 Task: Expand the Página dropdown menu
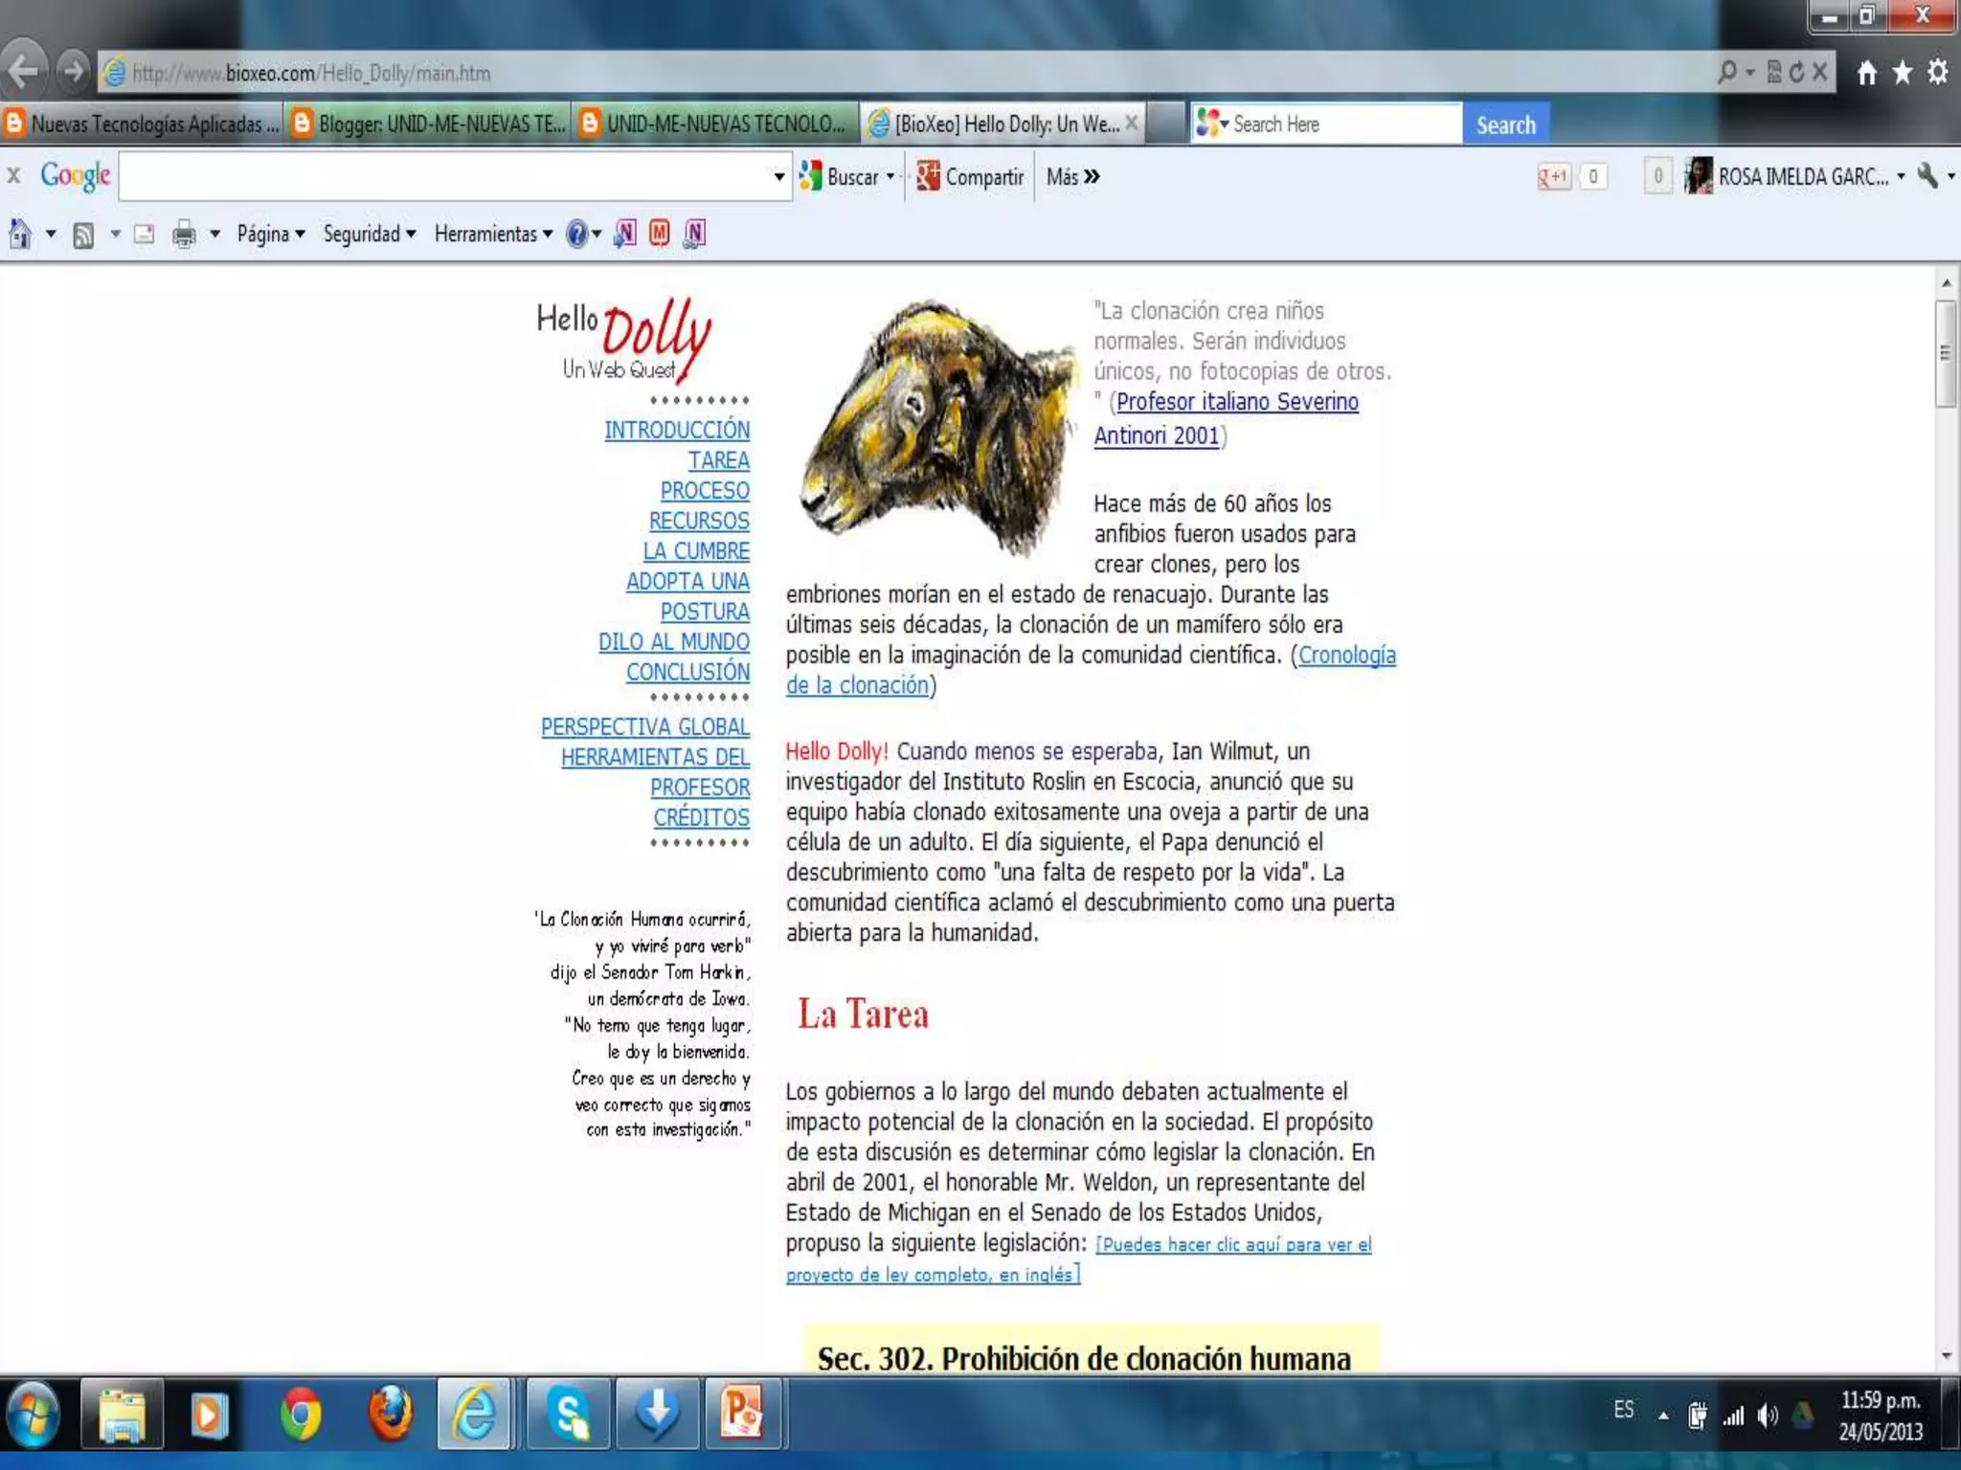271,234
